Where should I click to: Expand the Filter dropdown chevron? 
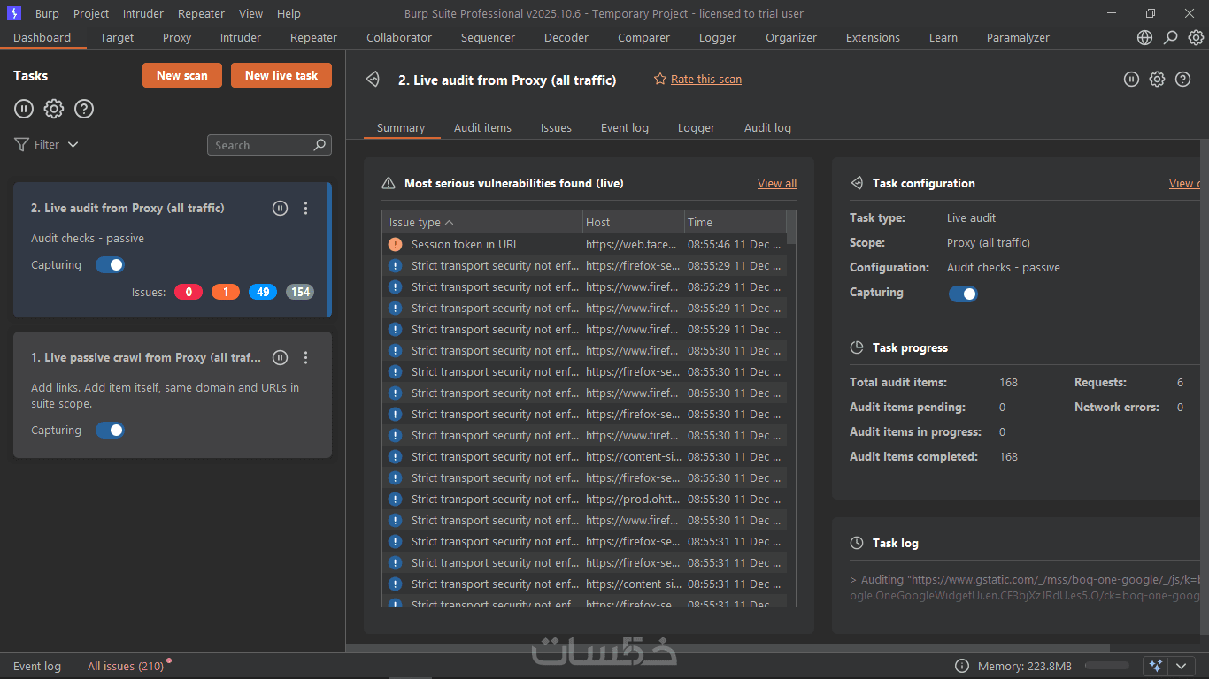[73, 144]
